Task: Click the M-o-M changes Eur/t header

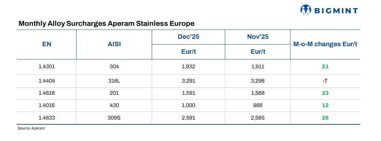Action: [325, 44]
